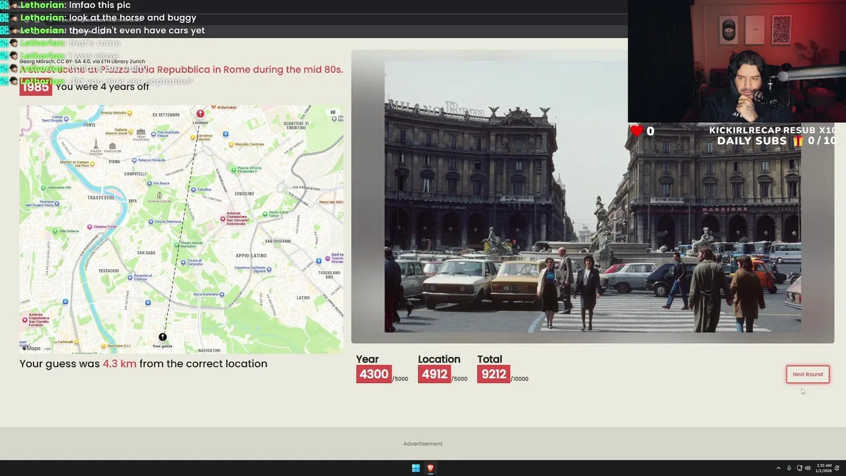846x476 pixels.
Task: Click the Total score 9212 box
Action: pyautogui.click(x=494, y=374)
